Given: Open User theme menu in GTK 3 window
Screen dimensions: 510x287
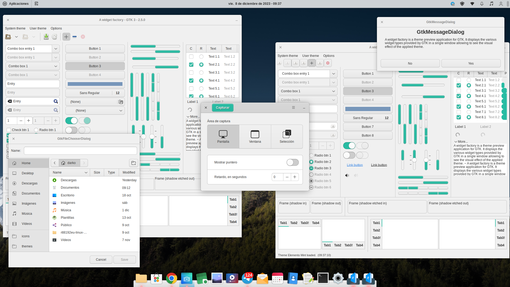Looking at the screenshot, I should 38,28.
